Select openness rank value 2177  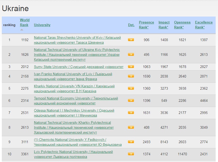[x=182, y=113]
